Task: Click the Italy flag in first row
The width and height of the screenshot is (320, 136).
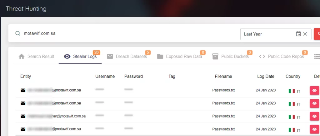Action: 292,91
